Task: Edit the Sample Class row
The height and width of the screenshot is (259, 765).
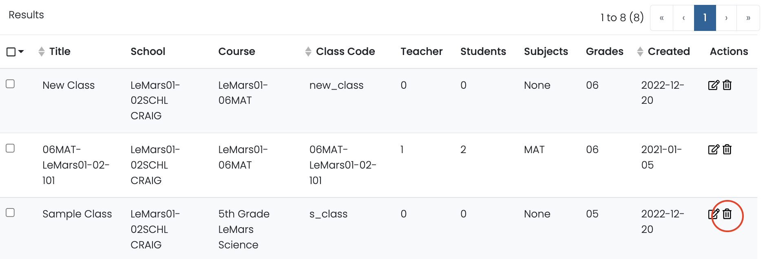Action: point(713,214)
